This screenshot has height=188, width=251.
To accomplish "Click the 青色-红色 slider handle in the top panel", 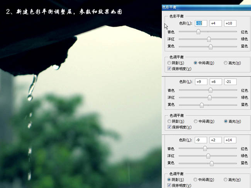I will coord(198,32).
